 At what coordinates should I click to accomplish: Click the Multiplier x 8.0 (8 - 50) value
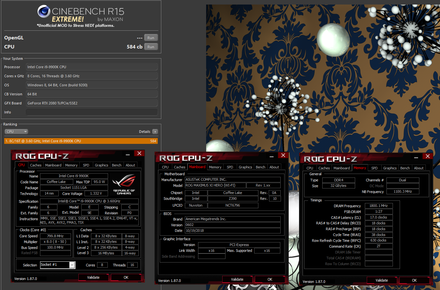pos(55,242)
